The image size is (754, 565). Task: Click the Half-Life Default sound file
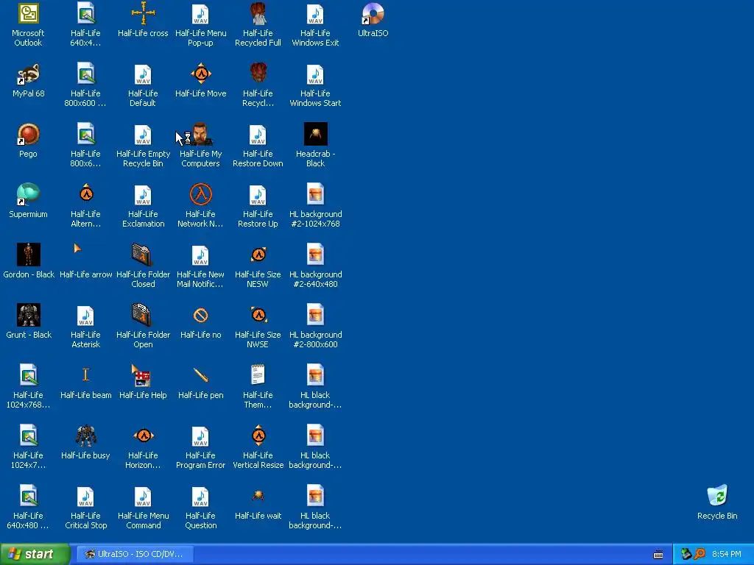(143, 85)
